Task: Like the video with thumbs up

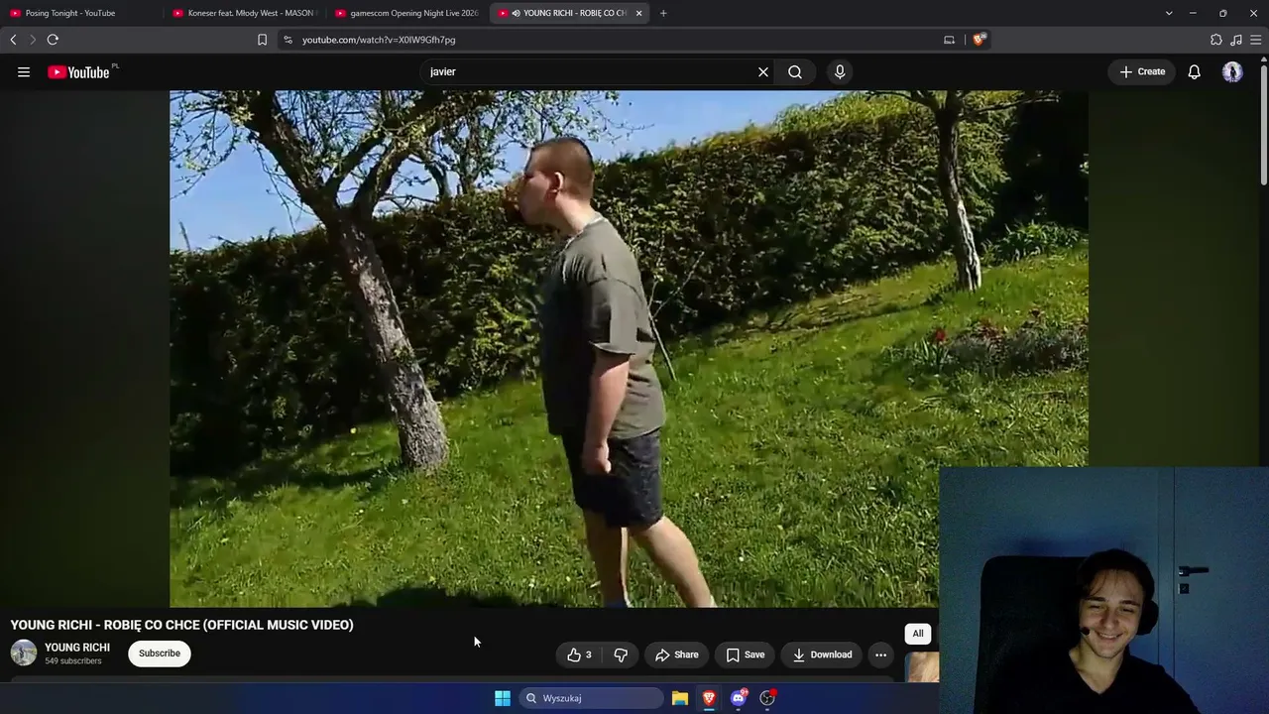Action: click(579, 654)
